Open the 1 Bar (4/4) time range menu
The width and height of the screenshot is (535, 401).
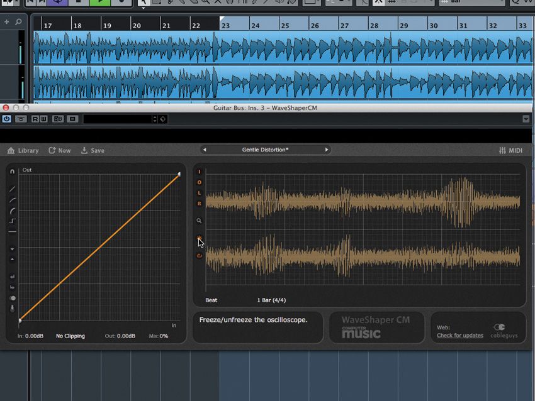click(x=271, y=300)
